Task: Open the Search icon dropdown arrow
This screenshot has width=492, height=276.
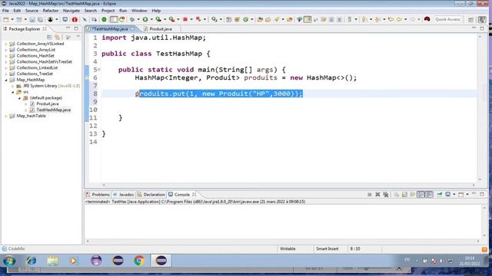Action: [x=221, y=19]
